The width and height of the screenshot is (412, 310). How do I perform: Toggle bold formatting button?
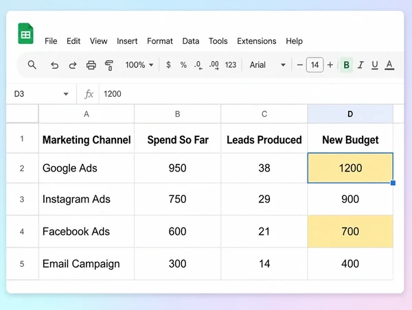pos(346,65)
